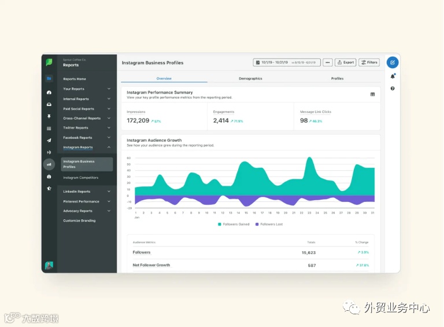Click the Net Follower Growth row label
Image resolution: width=444 pixels, height=327 pixels.
[151, 265]
